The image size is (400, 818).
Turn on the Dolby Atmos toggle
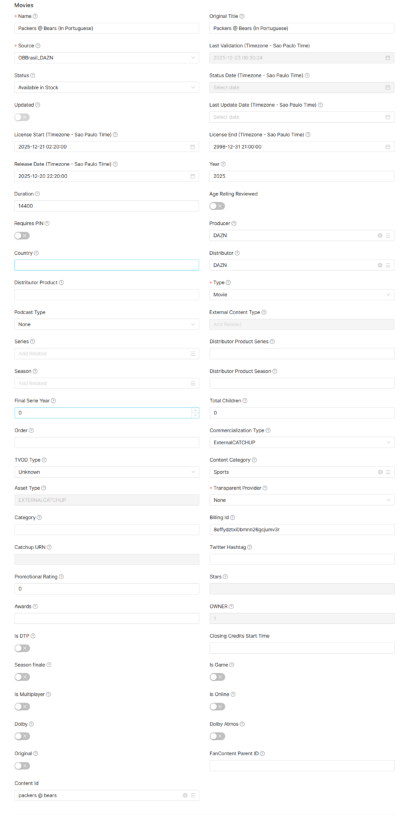(x=217, y=736)
